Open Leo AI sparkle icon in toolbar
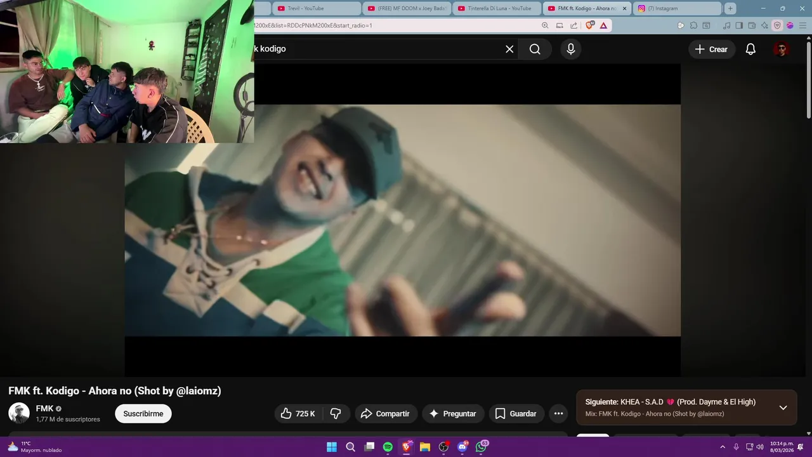Screen dimensions: 812x457 click(764, 25)
